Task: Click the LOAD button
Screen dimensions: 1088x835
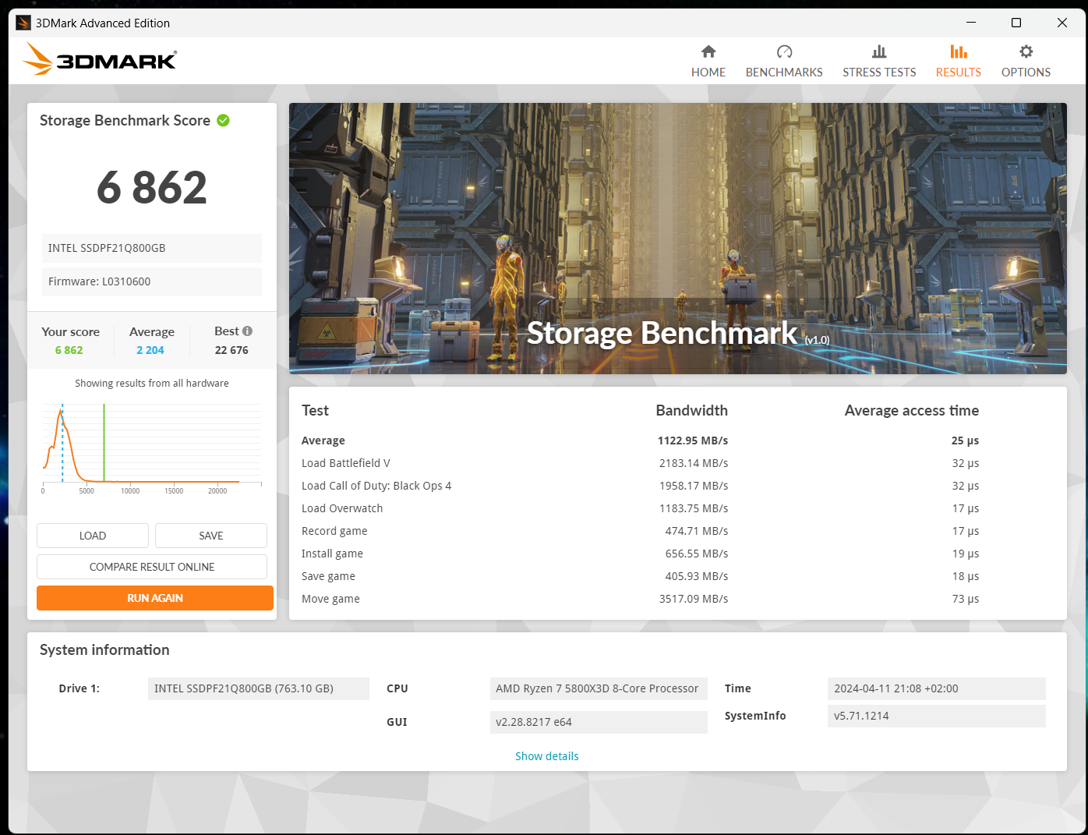Action: [x=93, y=536]
